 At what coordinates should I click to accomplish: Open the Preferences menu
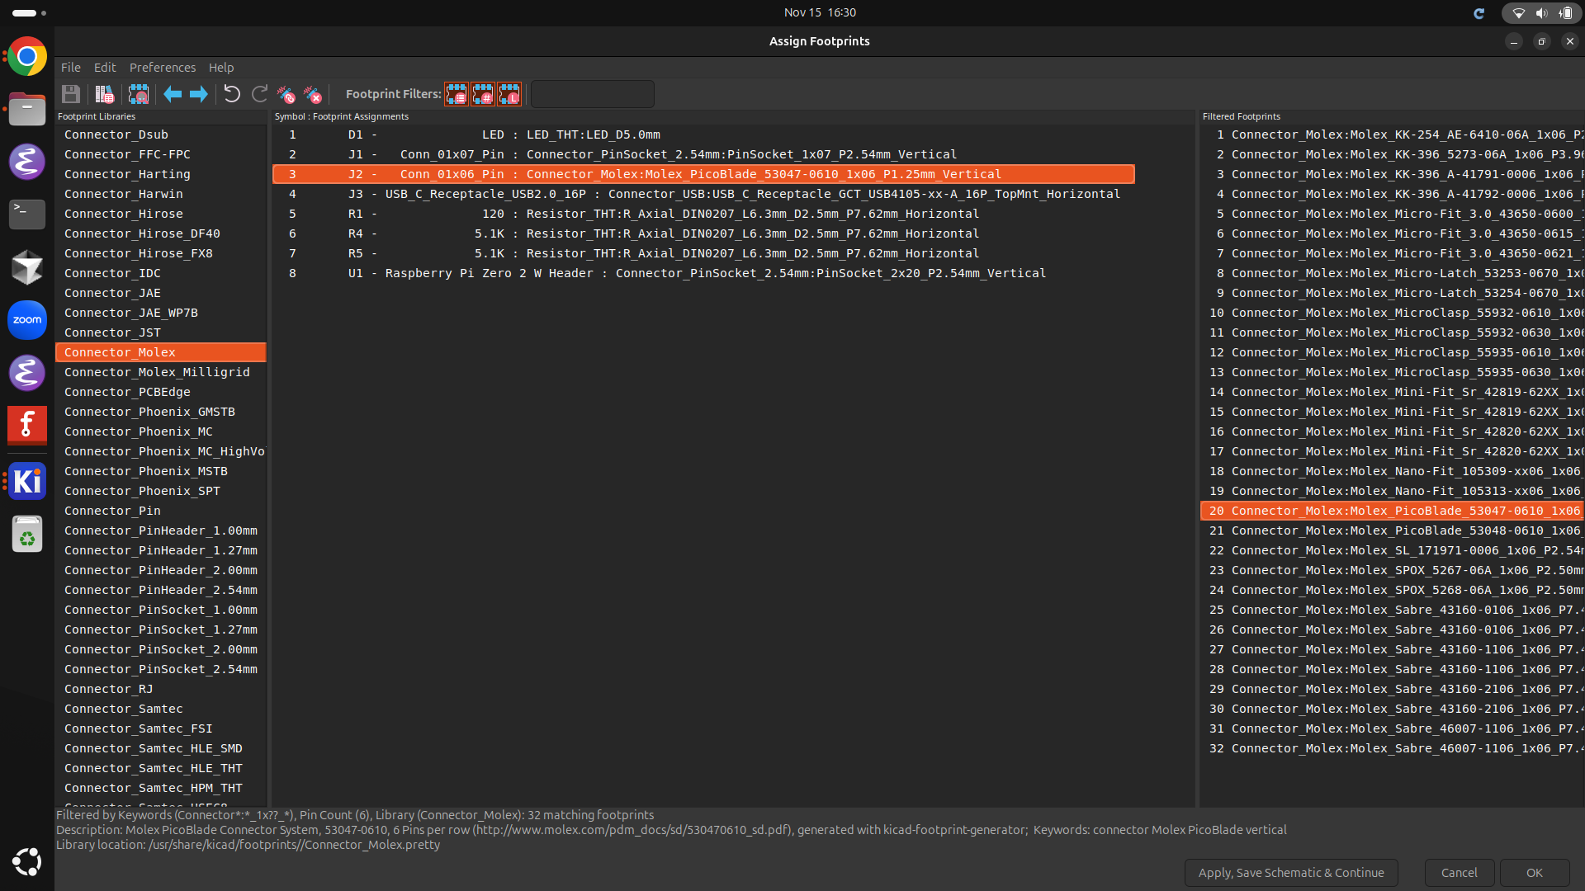click(162, 68)
